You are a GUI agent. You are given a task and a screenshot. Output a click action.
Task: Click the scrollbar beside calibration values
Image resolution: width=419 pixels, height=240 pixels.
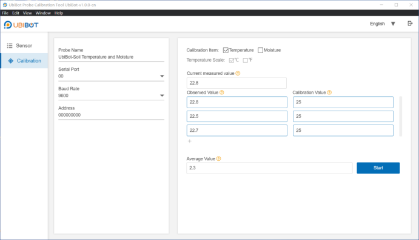click(x=401, y=117)
